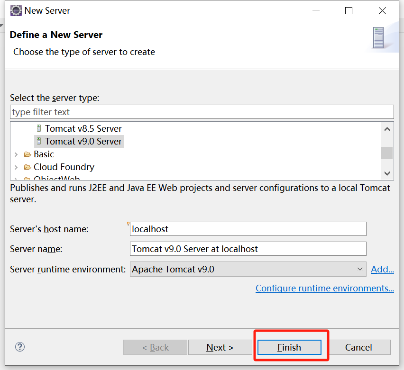Select Tomcat v9.0 Server in list
The height and width of the screenshot is (370, 404).
click(x=83, y=141)
